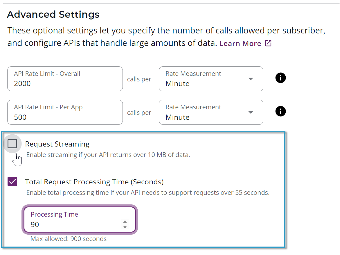Click the Max allowed 900 seconds hint

click(x=69, y=239)
